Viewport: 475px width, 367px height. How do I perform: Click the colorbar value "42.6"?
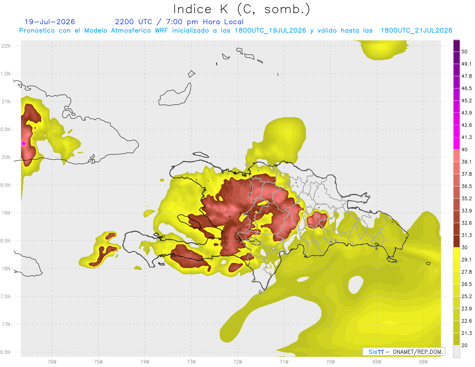(x=467, y=125)
